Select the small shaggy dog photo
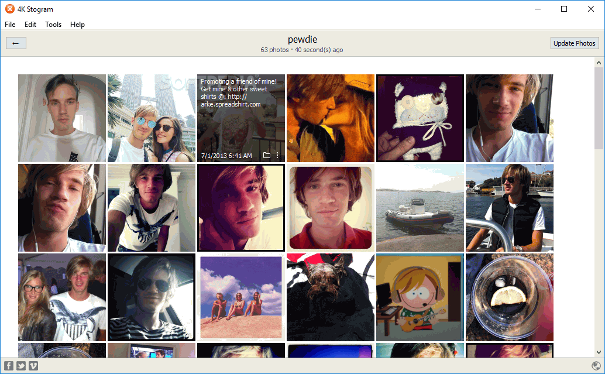This screenshot has width=605, height=374. pos(330,297)
